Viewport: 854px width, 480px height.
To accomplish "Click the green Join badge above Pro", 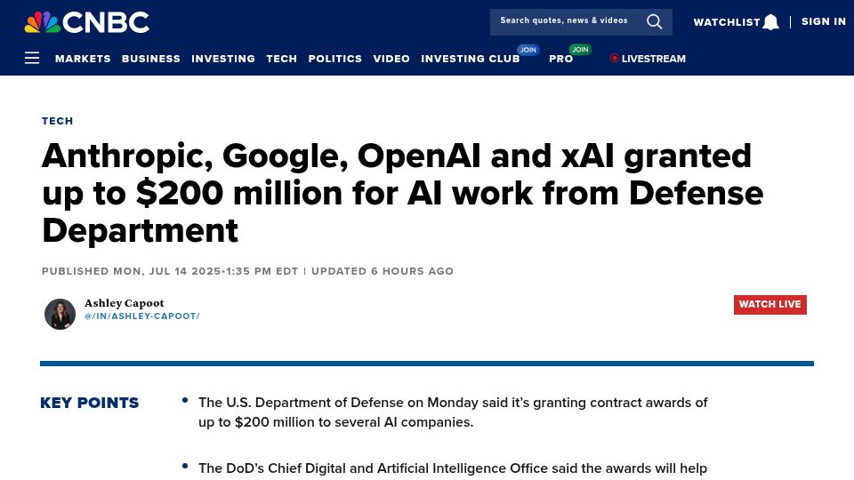I will point(580,50).
